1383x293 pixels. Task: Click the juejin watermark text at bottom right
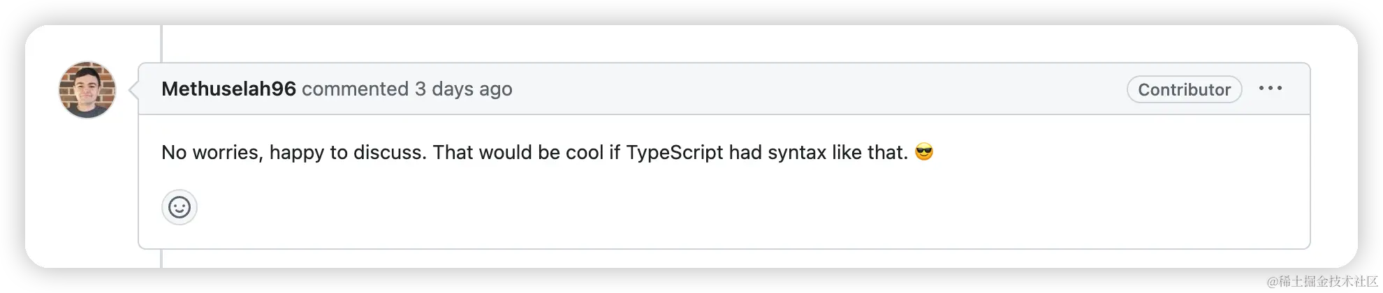[x=1321, y=280]
